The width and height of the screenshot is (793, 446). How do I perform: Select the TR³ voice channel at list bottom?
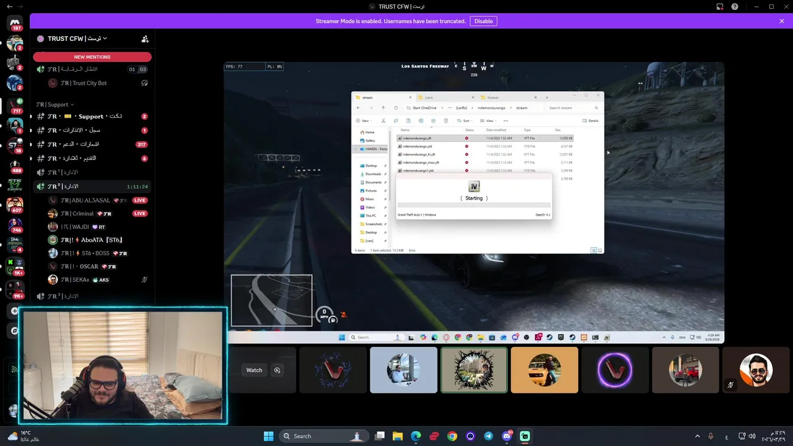(x=92, y=296)
